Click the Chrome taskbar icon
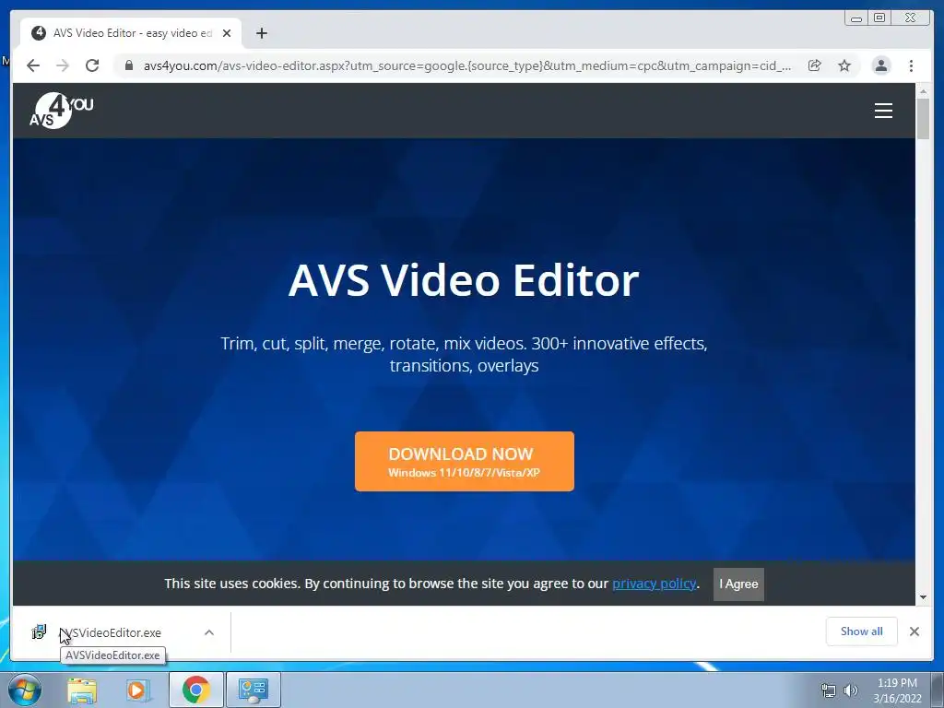 (196, 690)
